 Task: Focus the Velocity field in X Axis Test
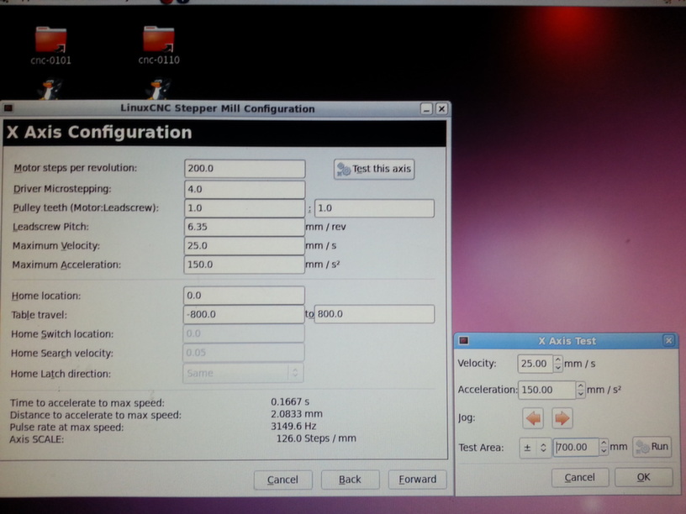pos(536,364)
